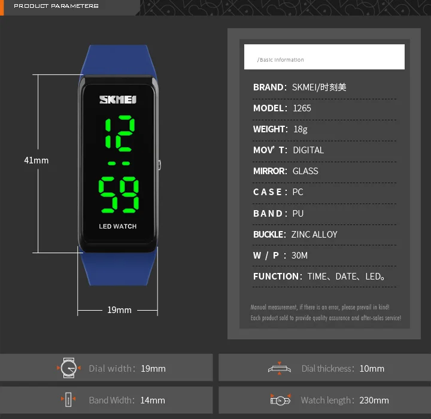Click the BUCKLE value ZINC ALLOY
The width and height of the screenshot is (431, 419).
coord(314,235)
